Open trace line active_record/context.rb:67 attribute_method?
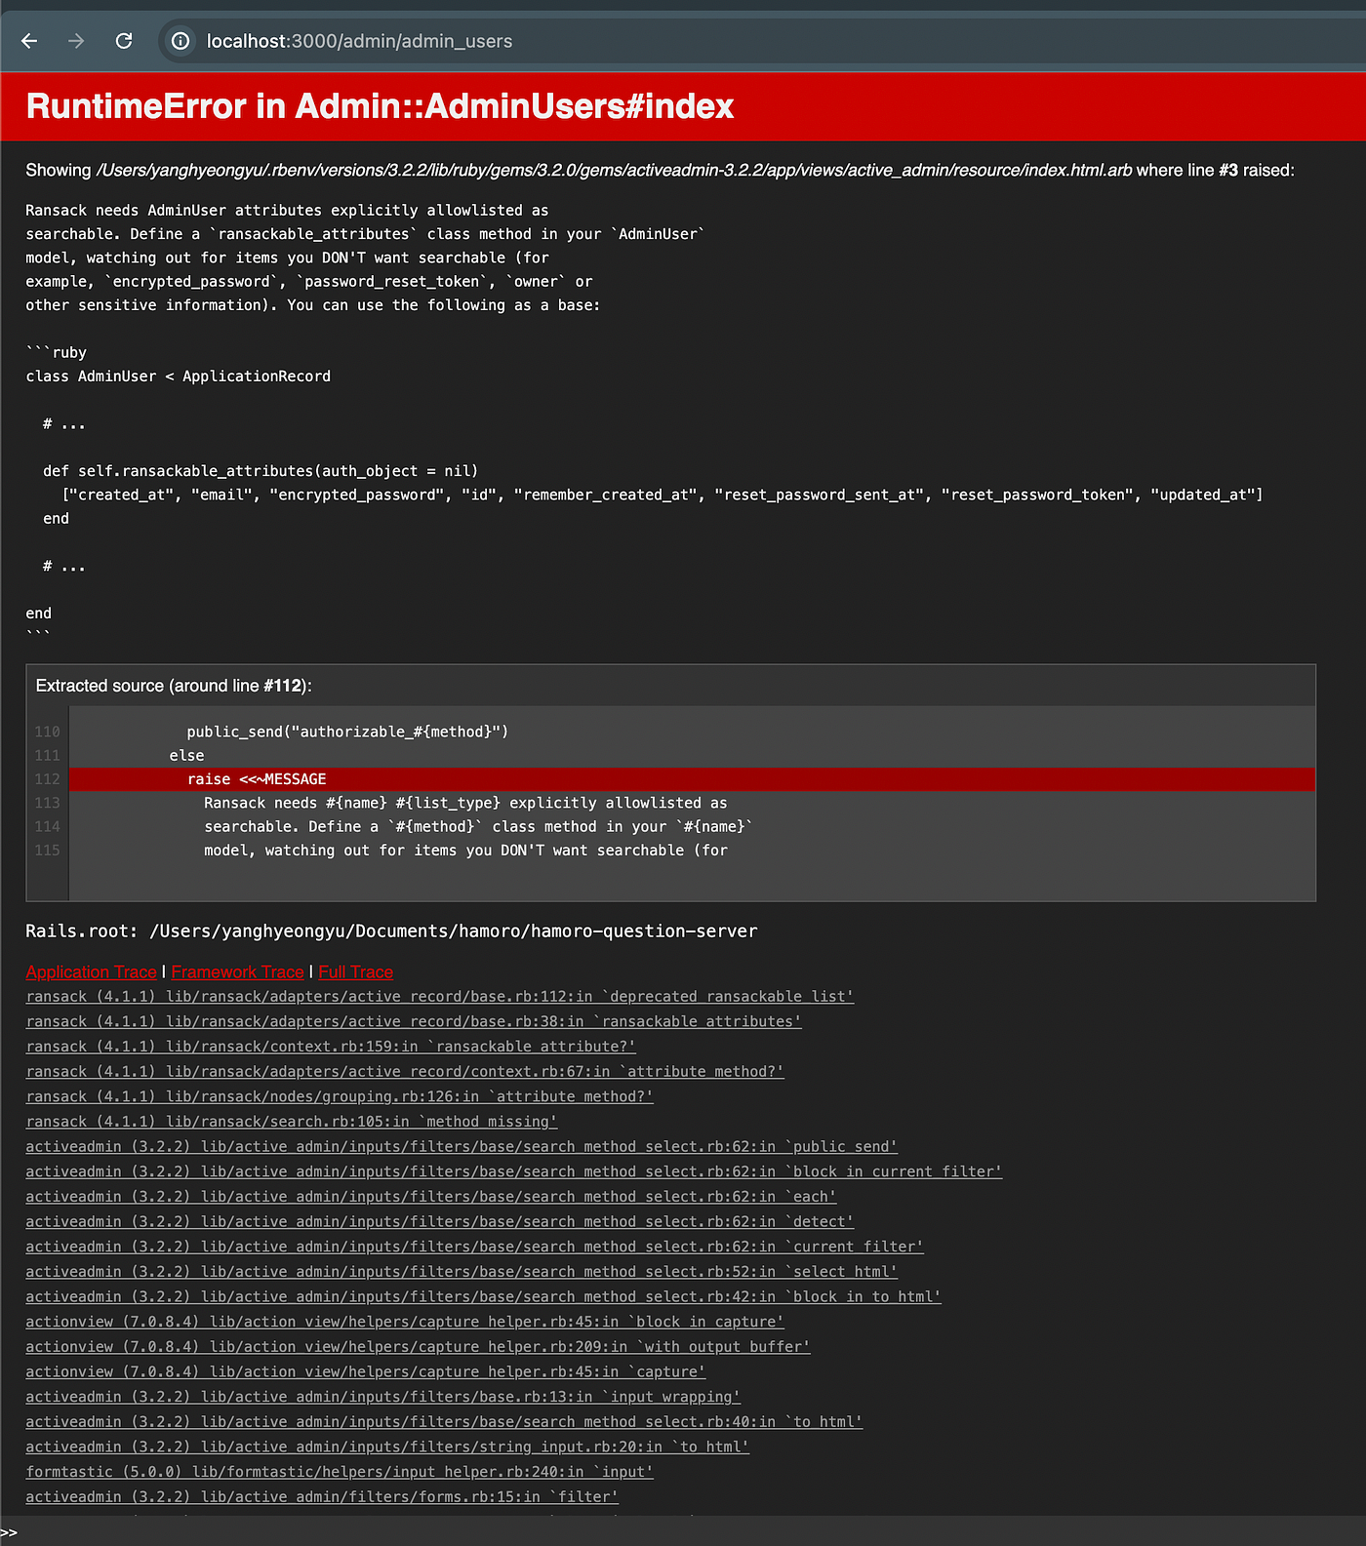This screenshot has width=1366, height=1546. point(405,1071)
